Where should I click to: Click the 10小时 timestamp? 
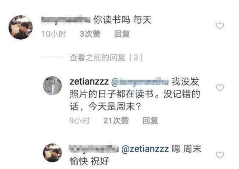coord(54,34)
